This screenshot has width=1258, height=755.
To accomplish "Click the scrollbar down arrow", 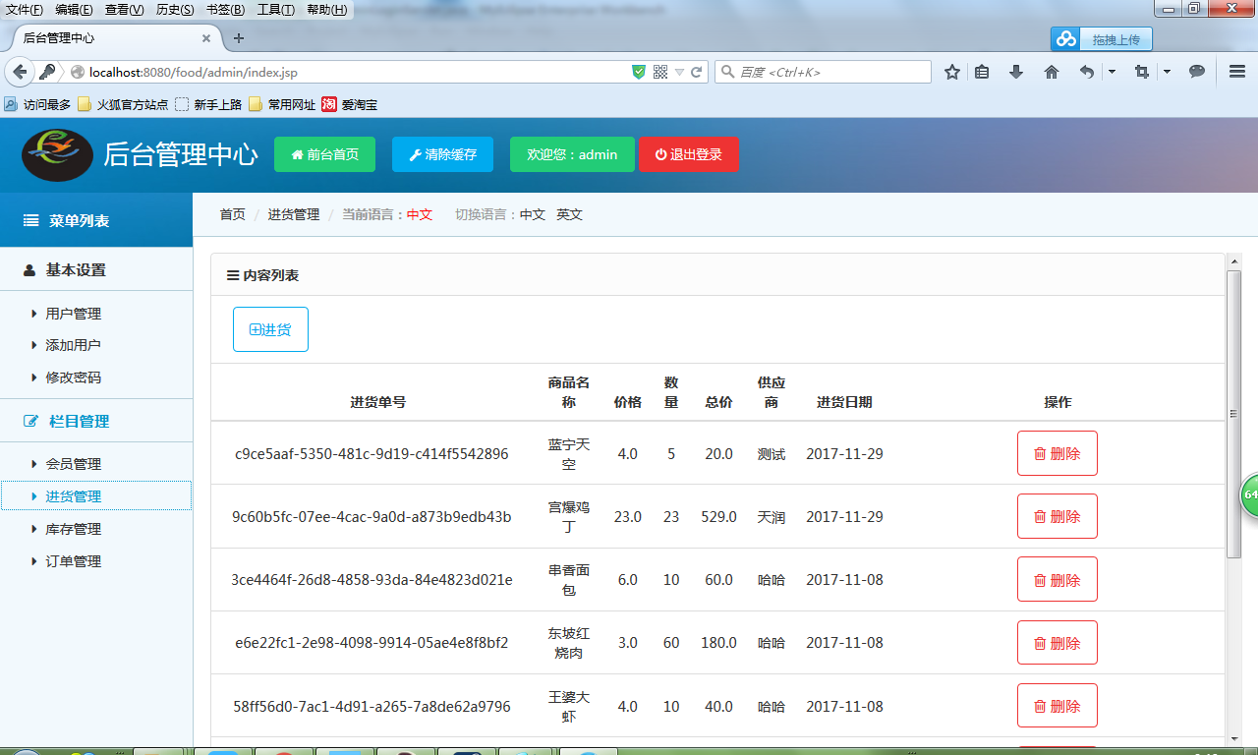I will [1234, 738].
